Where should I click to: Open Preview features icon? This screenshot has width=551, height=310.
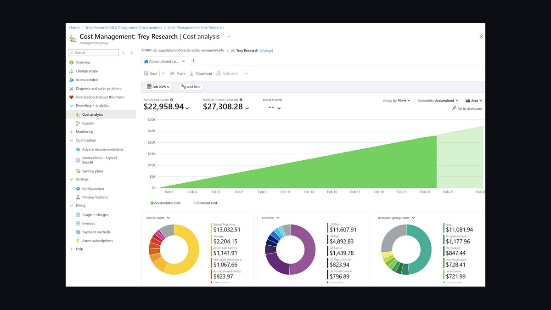78,197
